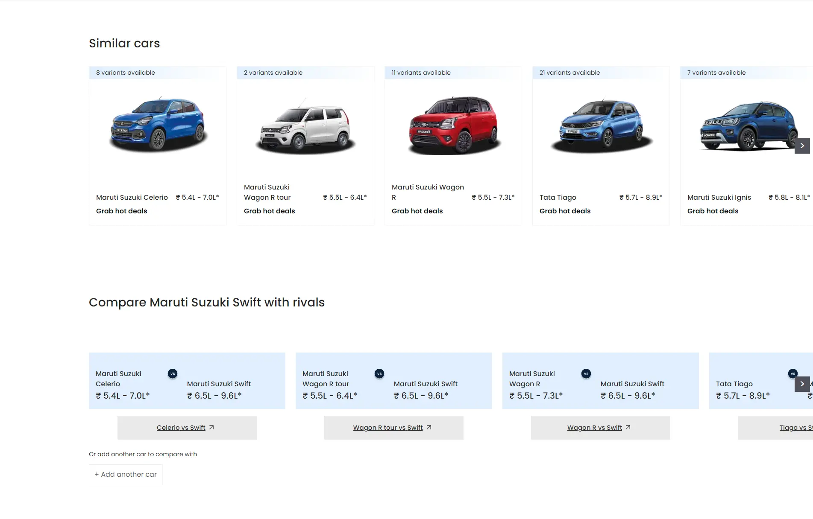Click the Similar cars carousel next arrow
The width and height of the screenshot is (813, 519).
[802, 146]
